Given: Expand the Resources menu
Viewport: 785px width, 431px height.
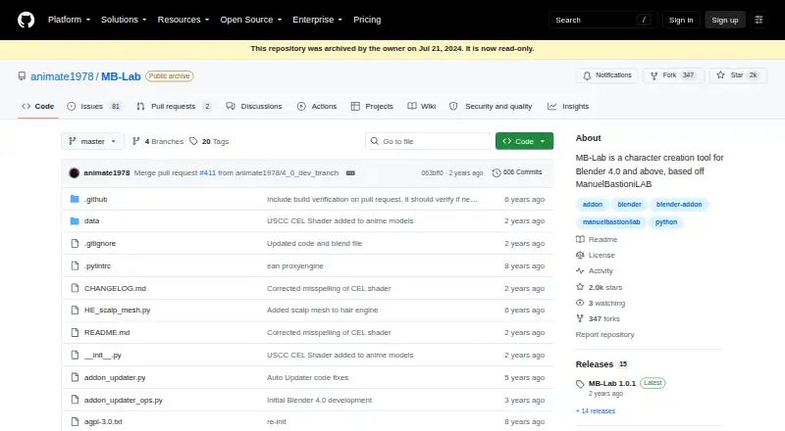Looking at the screenshot, I should point(183,20).
